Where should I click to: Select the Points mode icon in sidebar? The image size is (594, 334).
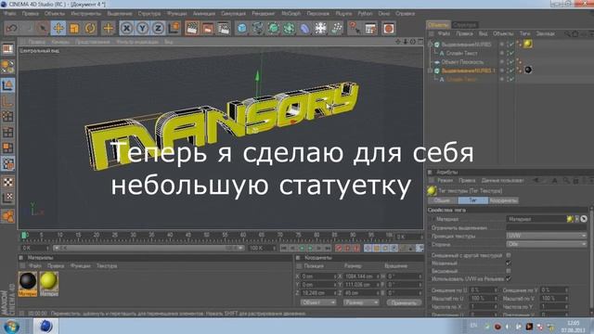coord(7,117)
